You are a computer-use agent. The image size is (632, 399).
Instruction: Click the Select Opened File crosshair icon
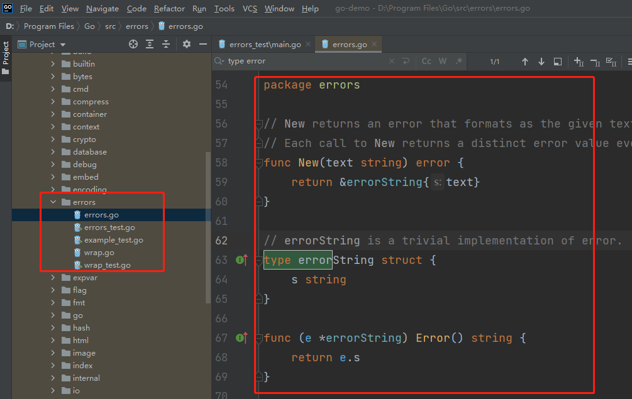pyautogui.click(x=133, y=44)
